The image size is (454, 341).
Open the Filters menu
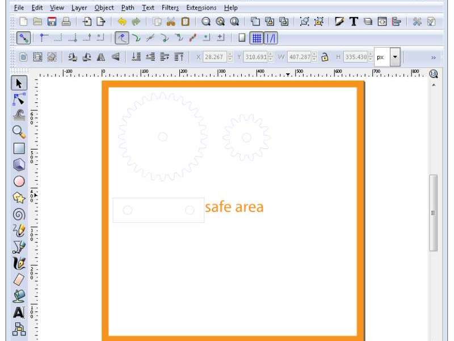pyautogui.click(x=170, y=7)
